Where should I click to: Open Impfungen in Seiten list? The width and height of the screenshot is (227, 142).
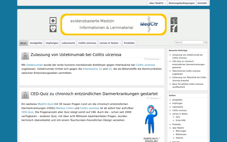tap(177, 103)
